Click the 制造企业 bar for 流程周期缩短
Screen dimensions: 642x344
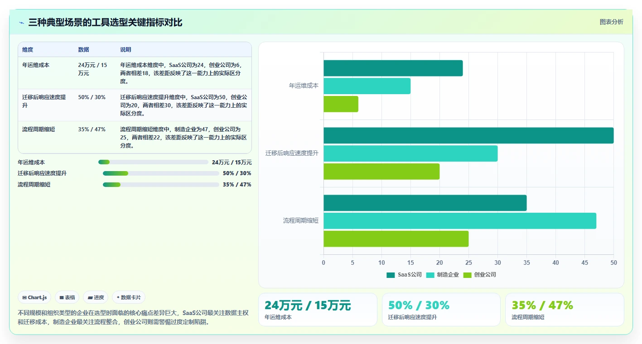point(460,221)
